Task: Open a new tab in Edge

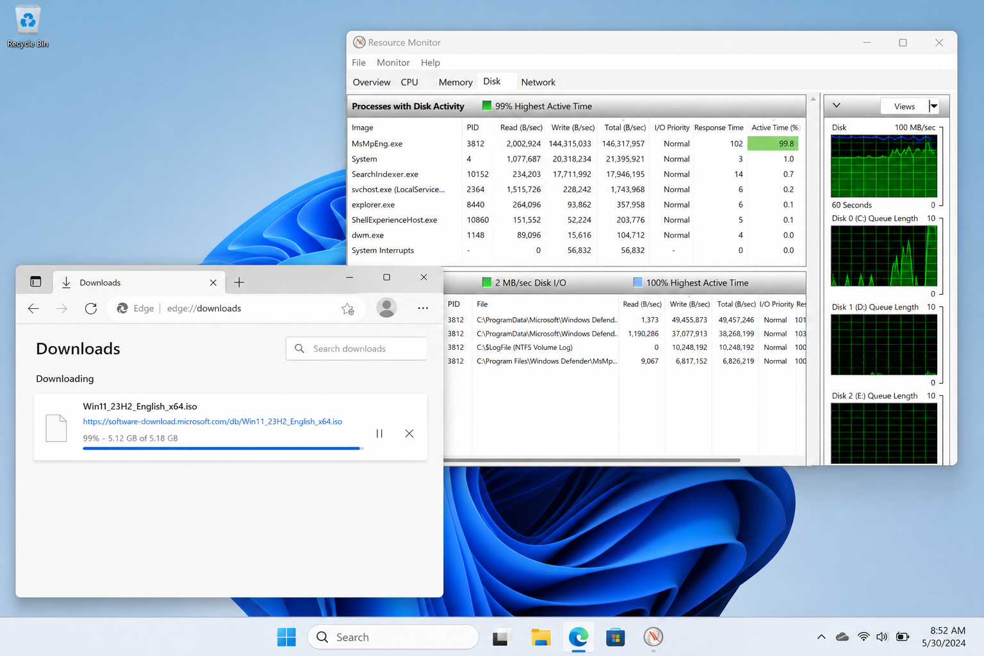Action: pos(239,283)
